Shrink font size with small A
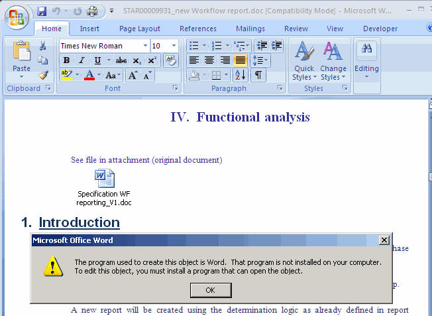This screenshot has width=432, height=316. 147,75
